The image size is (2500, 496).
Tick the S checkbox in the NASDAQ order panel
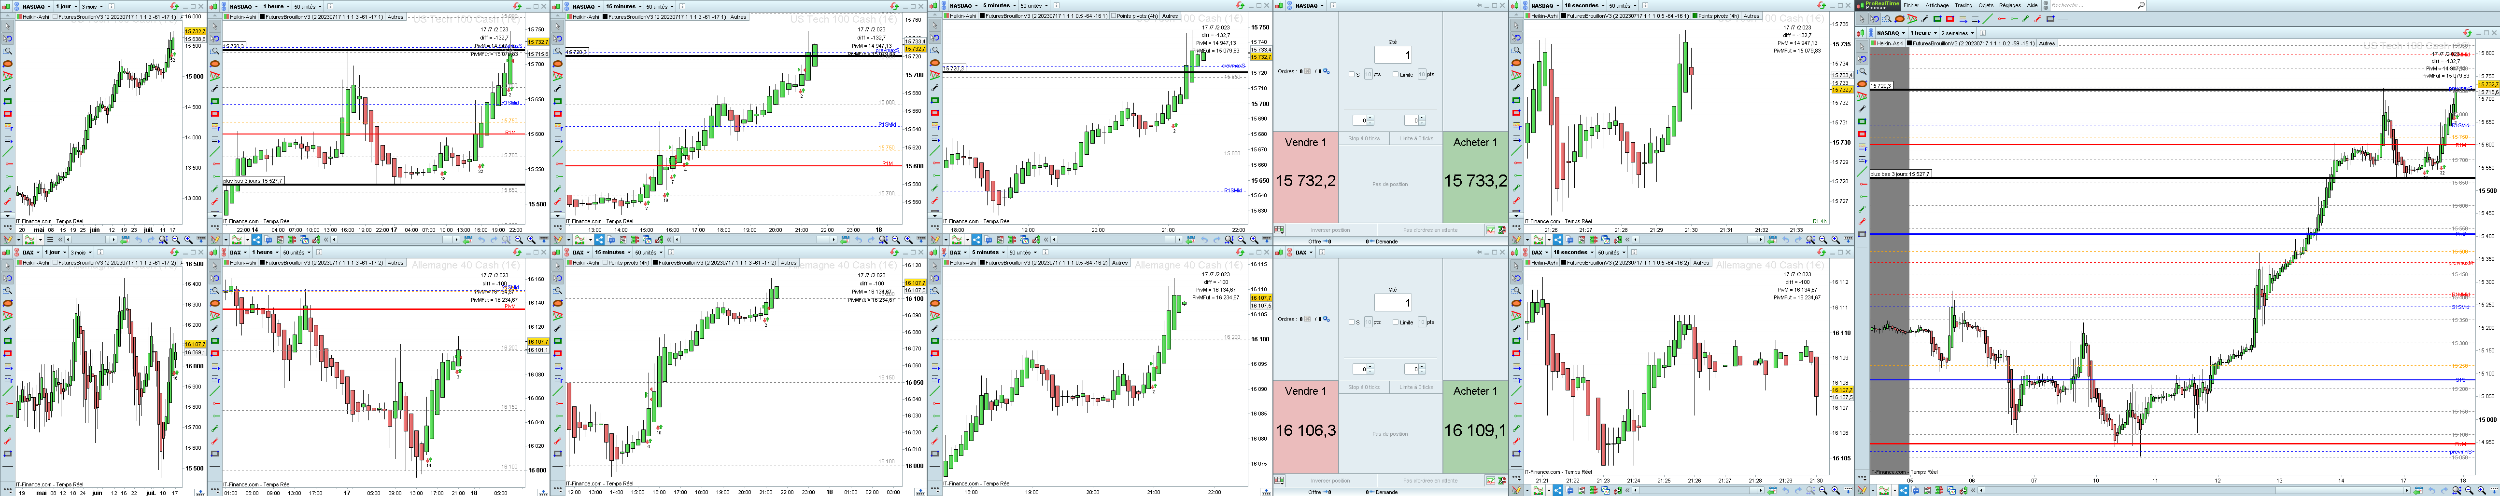point(1352,75)
